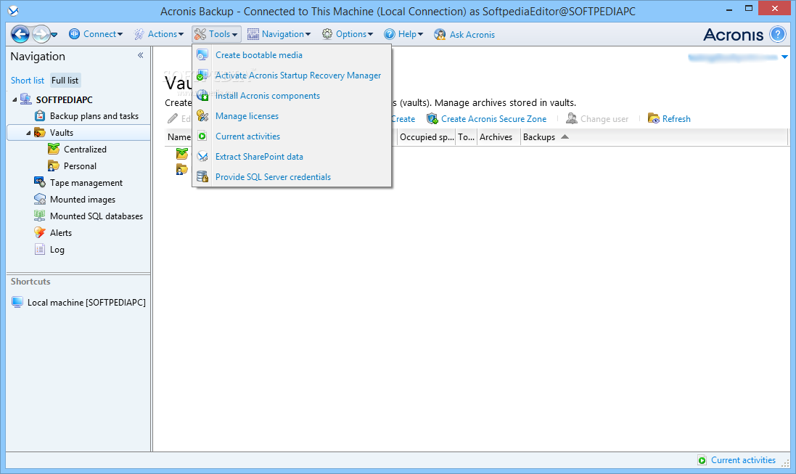This screenshot has height=474, width=796.
Task: Open Tape management
Action: pos(86,183)
